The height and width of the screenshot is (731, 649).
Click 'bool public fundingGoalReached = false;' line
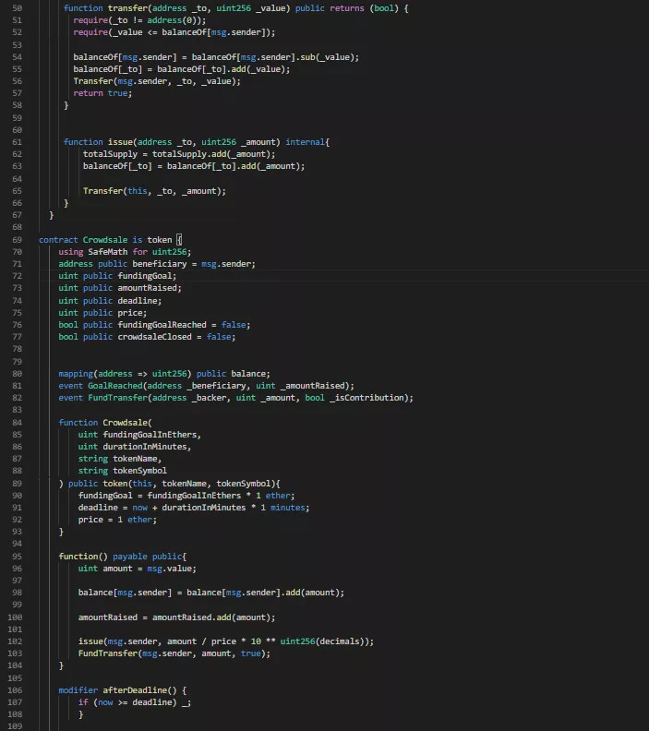[154, 325]
